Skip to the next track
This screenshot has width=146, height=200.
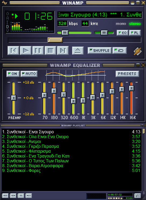[63, 51]
